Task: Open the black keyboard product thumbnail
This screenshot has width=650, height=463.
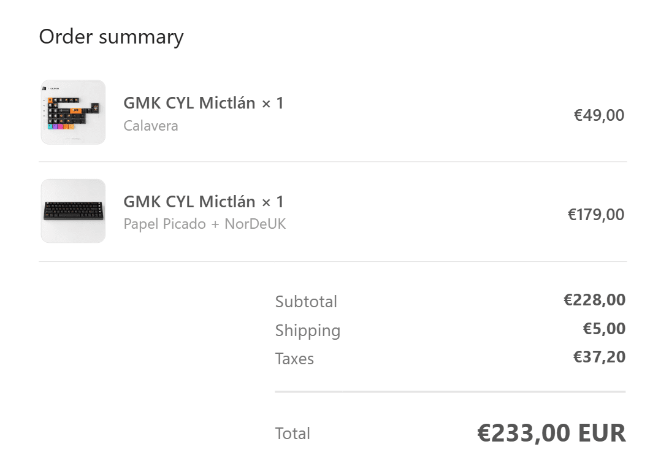Action: (x=73, y=211)
